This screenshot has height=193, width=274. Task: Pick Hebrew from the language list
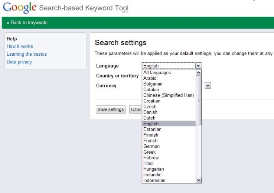coord(169,158)
